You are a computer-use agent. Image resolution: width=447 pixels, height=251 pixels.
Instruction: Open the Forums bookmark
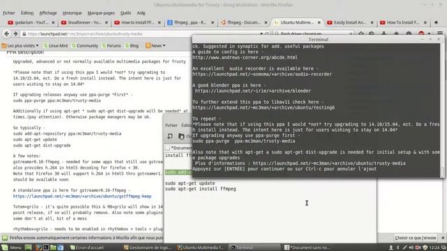point(112,45)
